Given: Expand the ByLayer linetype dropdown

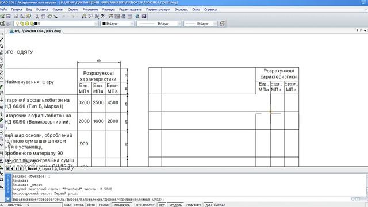Looking at the screenshot, I should click(179, 24).
